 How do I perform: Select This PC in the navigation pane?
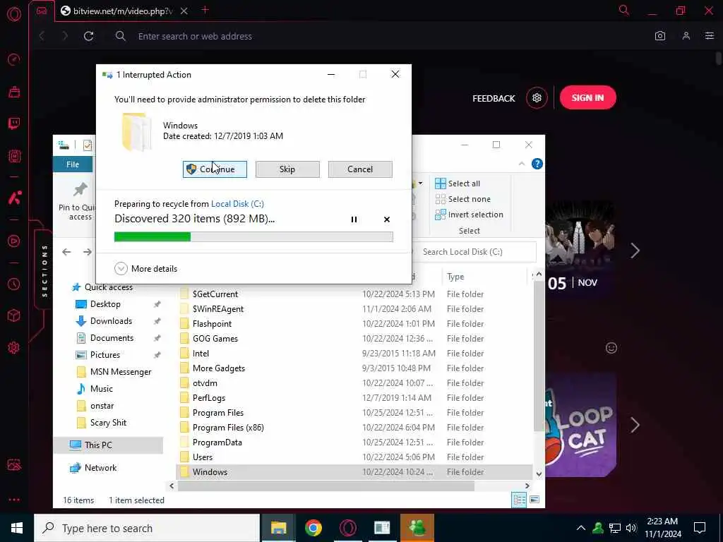97,445
